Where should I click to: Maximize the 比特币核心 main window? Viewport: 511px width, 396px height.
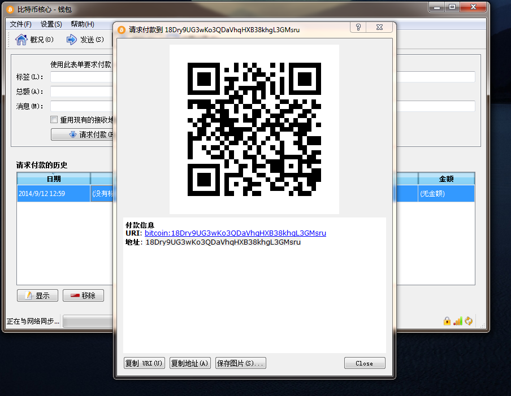click(x=452, y=7)
